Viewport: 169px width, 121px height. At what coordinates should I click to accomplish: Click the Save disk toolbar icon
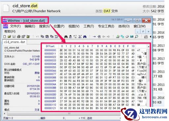coord(14,36)
